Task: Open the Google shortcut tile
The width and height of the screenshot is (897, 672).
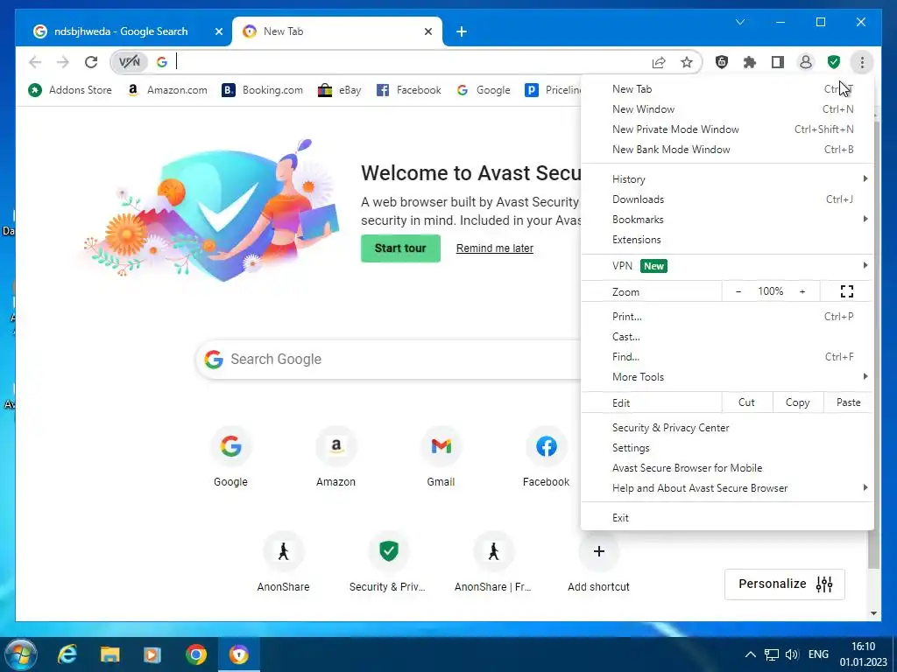Action: (x=230, y=458)
